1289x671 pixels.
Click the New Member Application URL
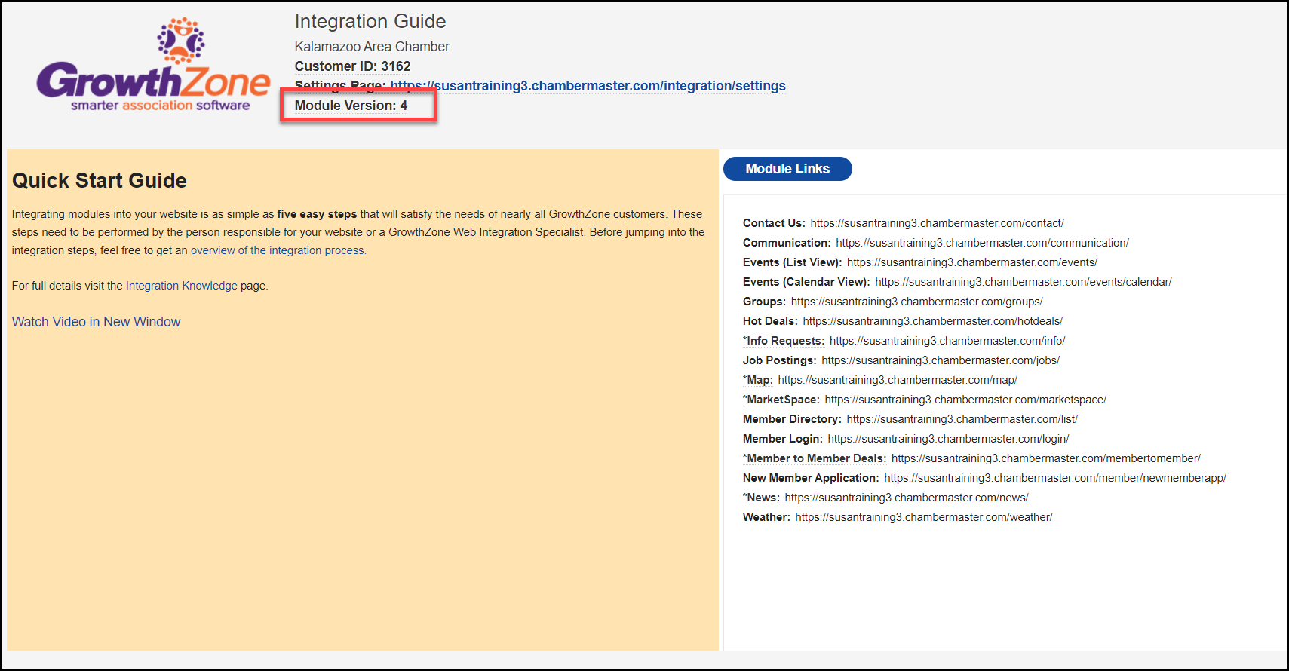pyautogui.click(x=1054, y=478)
